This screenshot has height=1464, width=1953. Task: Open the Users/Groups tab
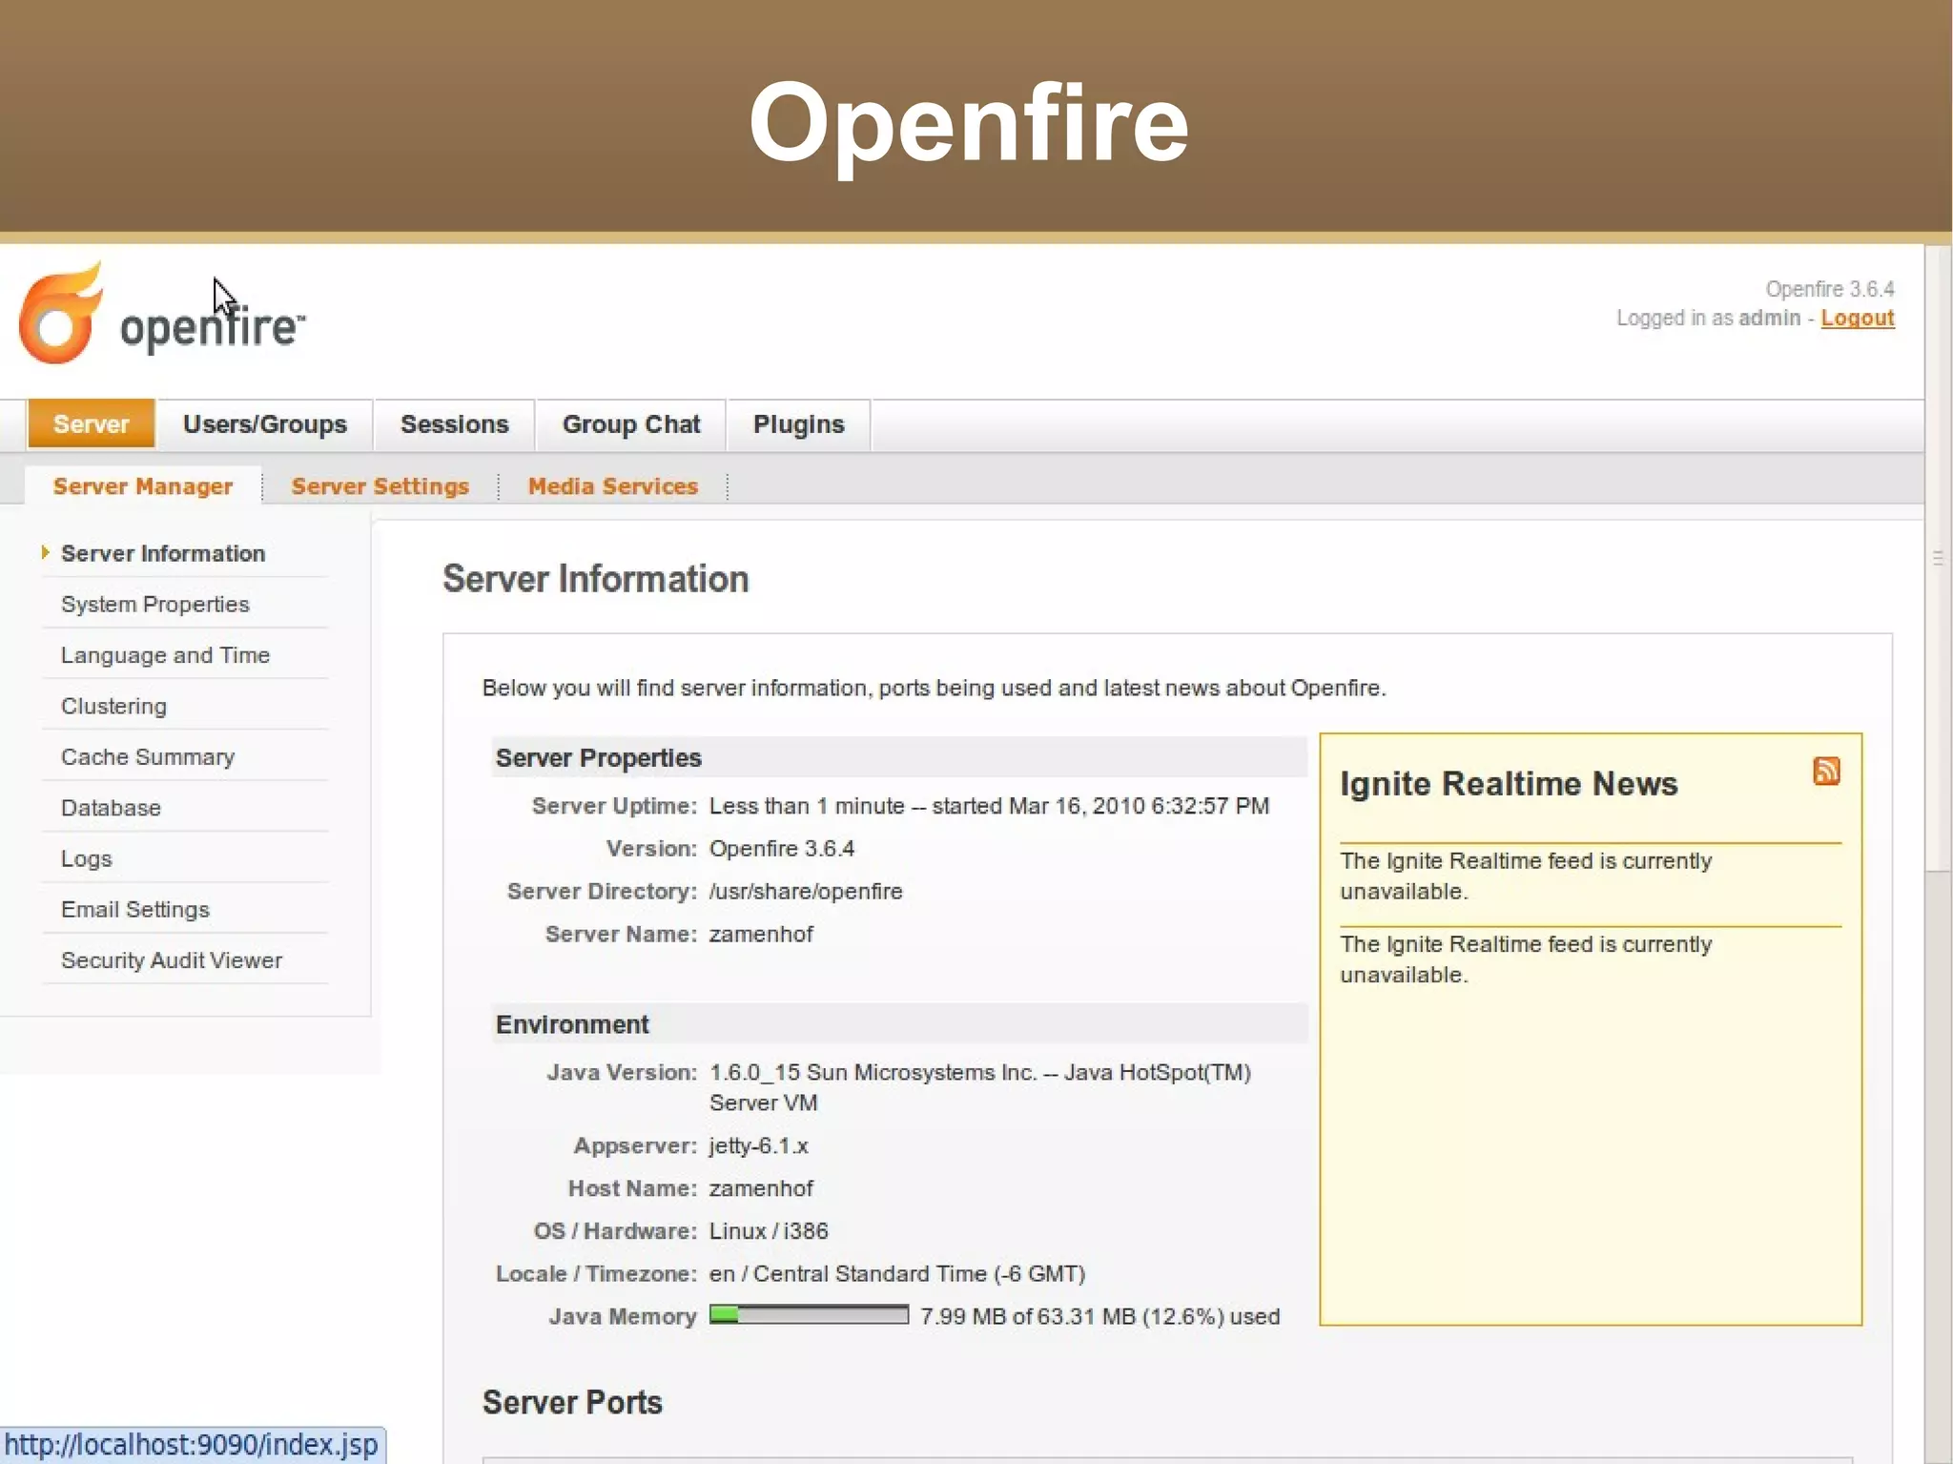click(264, 424)
